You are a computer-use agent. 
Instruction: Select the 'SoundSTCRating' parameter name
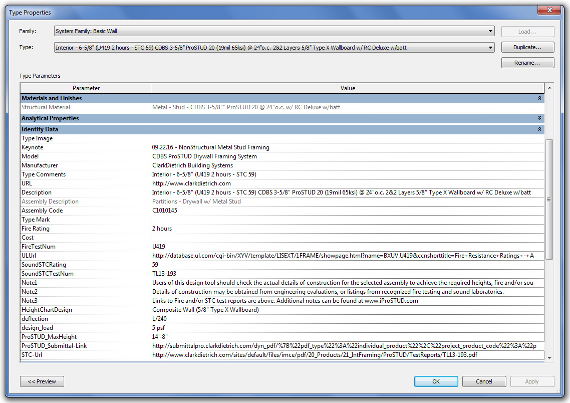[x=44, y=265]
